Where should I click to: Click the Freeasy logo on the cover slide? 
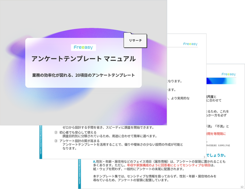83,48
